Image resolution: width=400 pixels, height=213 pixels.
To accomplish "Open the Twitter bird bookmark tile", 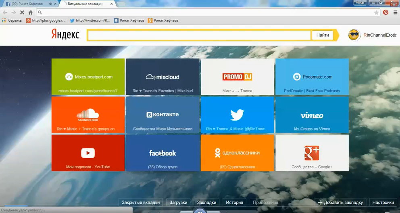I will pos(237,115).
